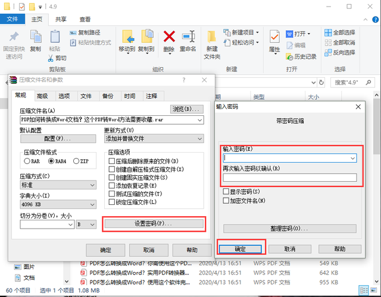Switch to the View ribbon tab
This screenshot has width=381, height=297.
85,20
